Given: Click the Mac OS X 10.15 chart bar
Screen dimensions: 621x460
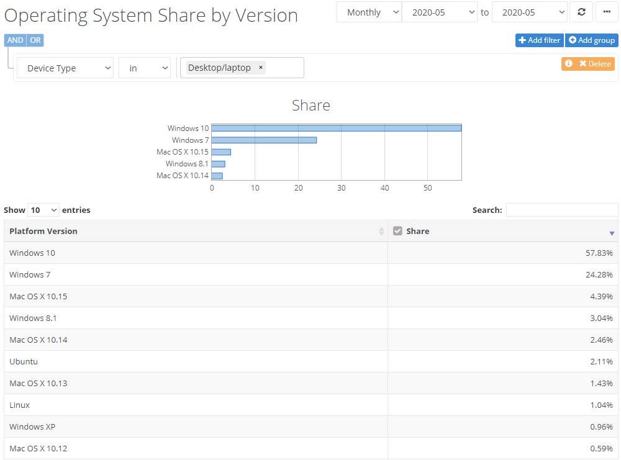Looking at the screenshot, I should tap(222, 152).
